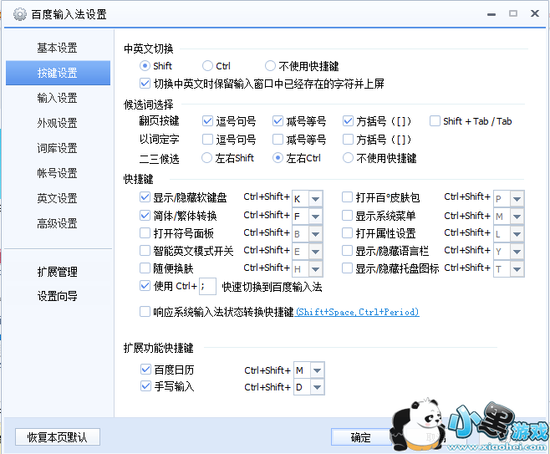The image size is (550, 454).
Task: Expand the key dropdown for 打开符号面板
Action: click(x=315, y=234)
